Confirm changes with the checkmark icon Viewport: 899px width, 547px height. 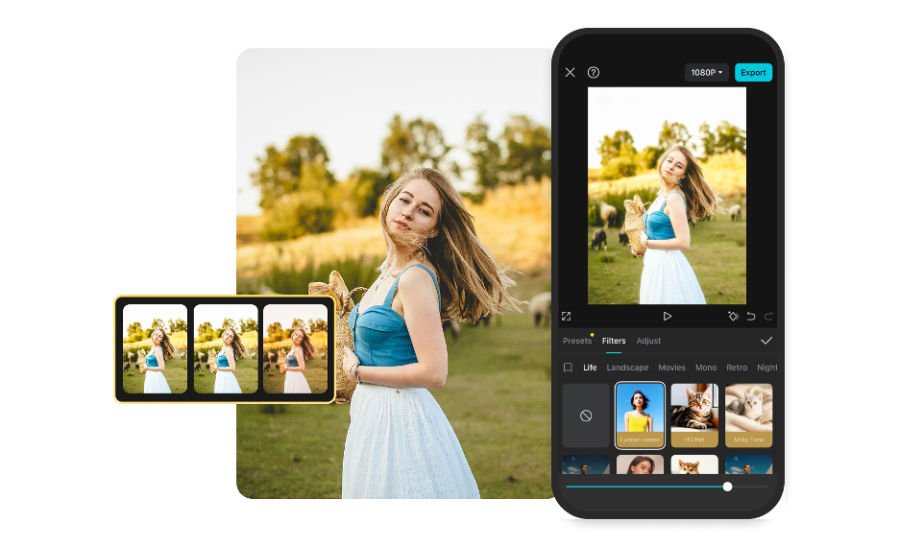pyautogui.click(x=765, y=341)
